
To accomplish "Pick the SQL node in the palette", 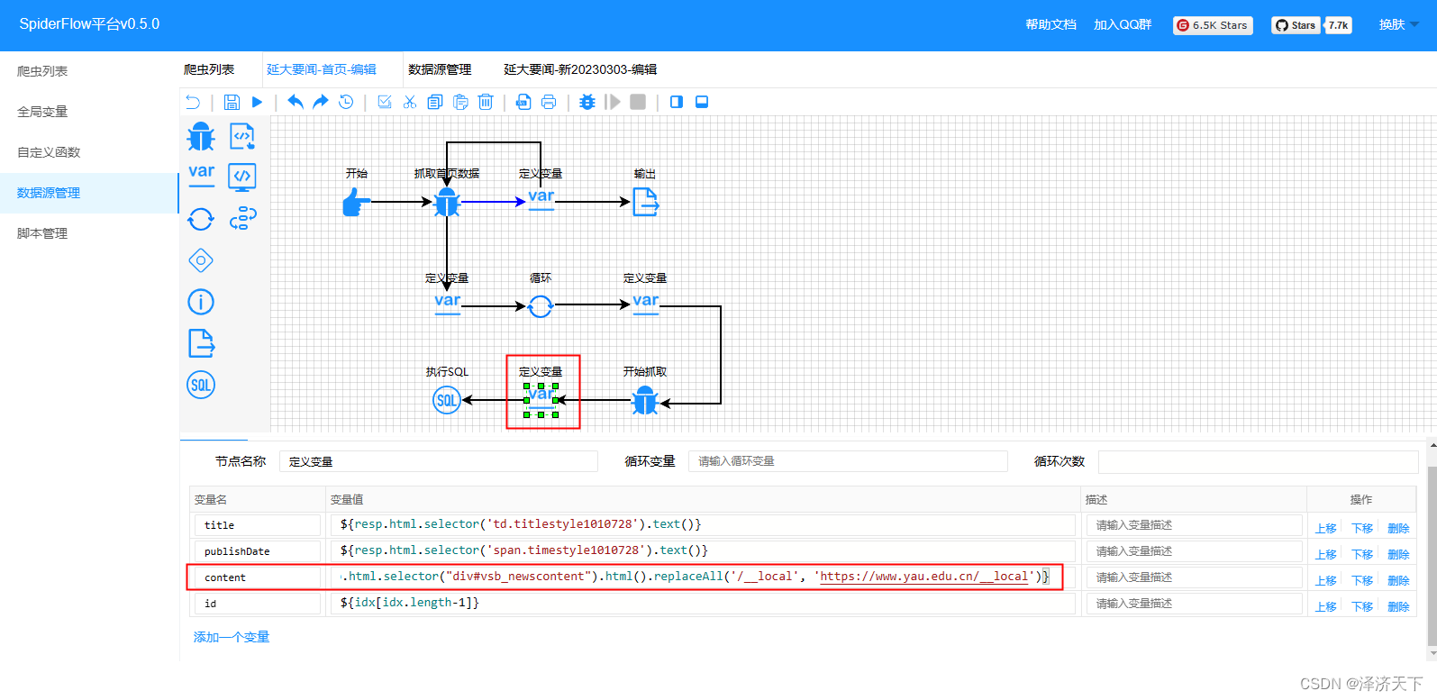I will click(201, 385).
